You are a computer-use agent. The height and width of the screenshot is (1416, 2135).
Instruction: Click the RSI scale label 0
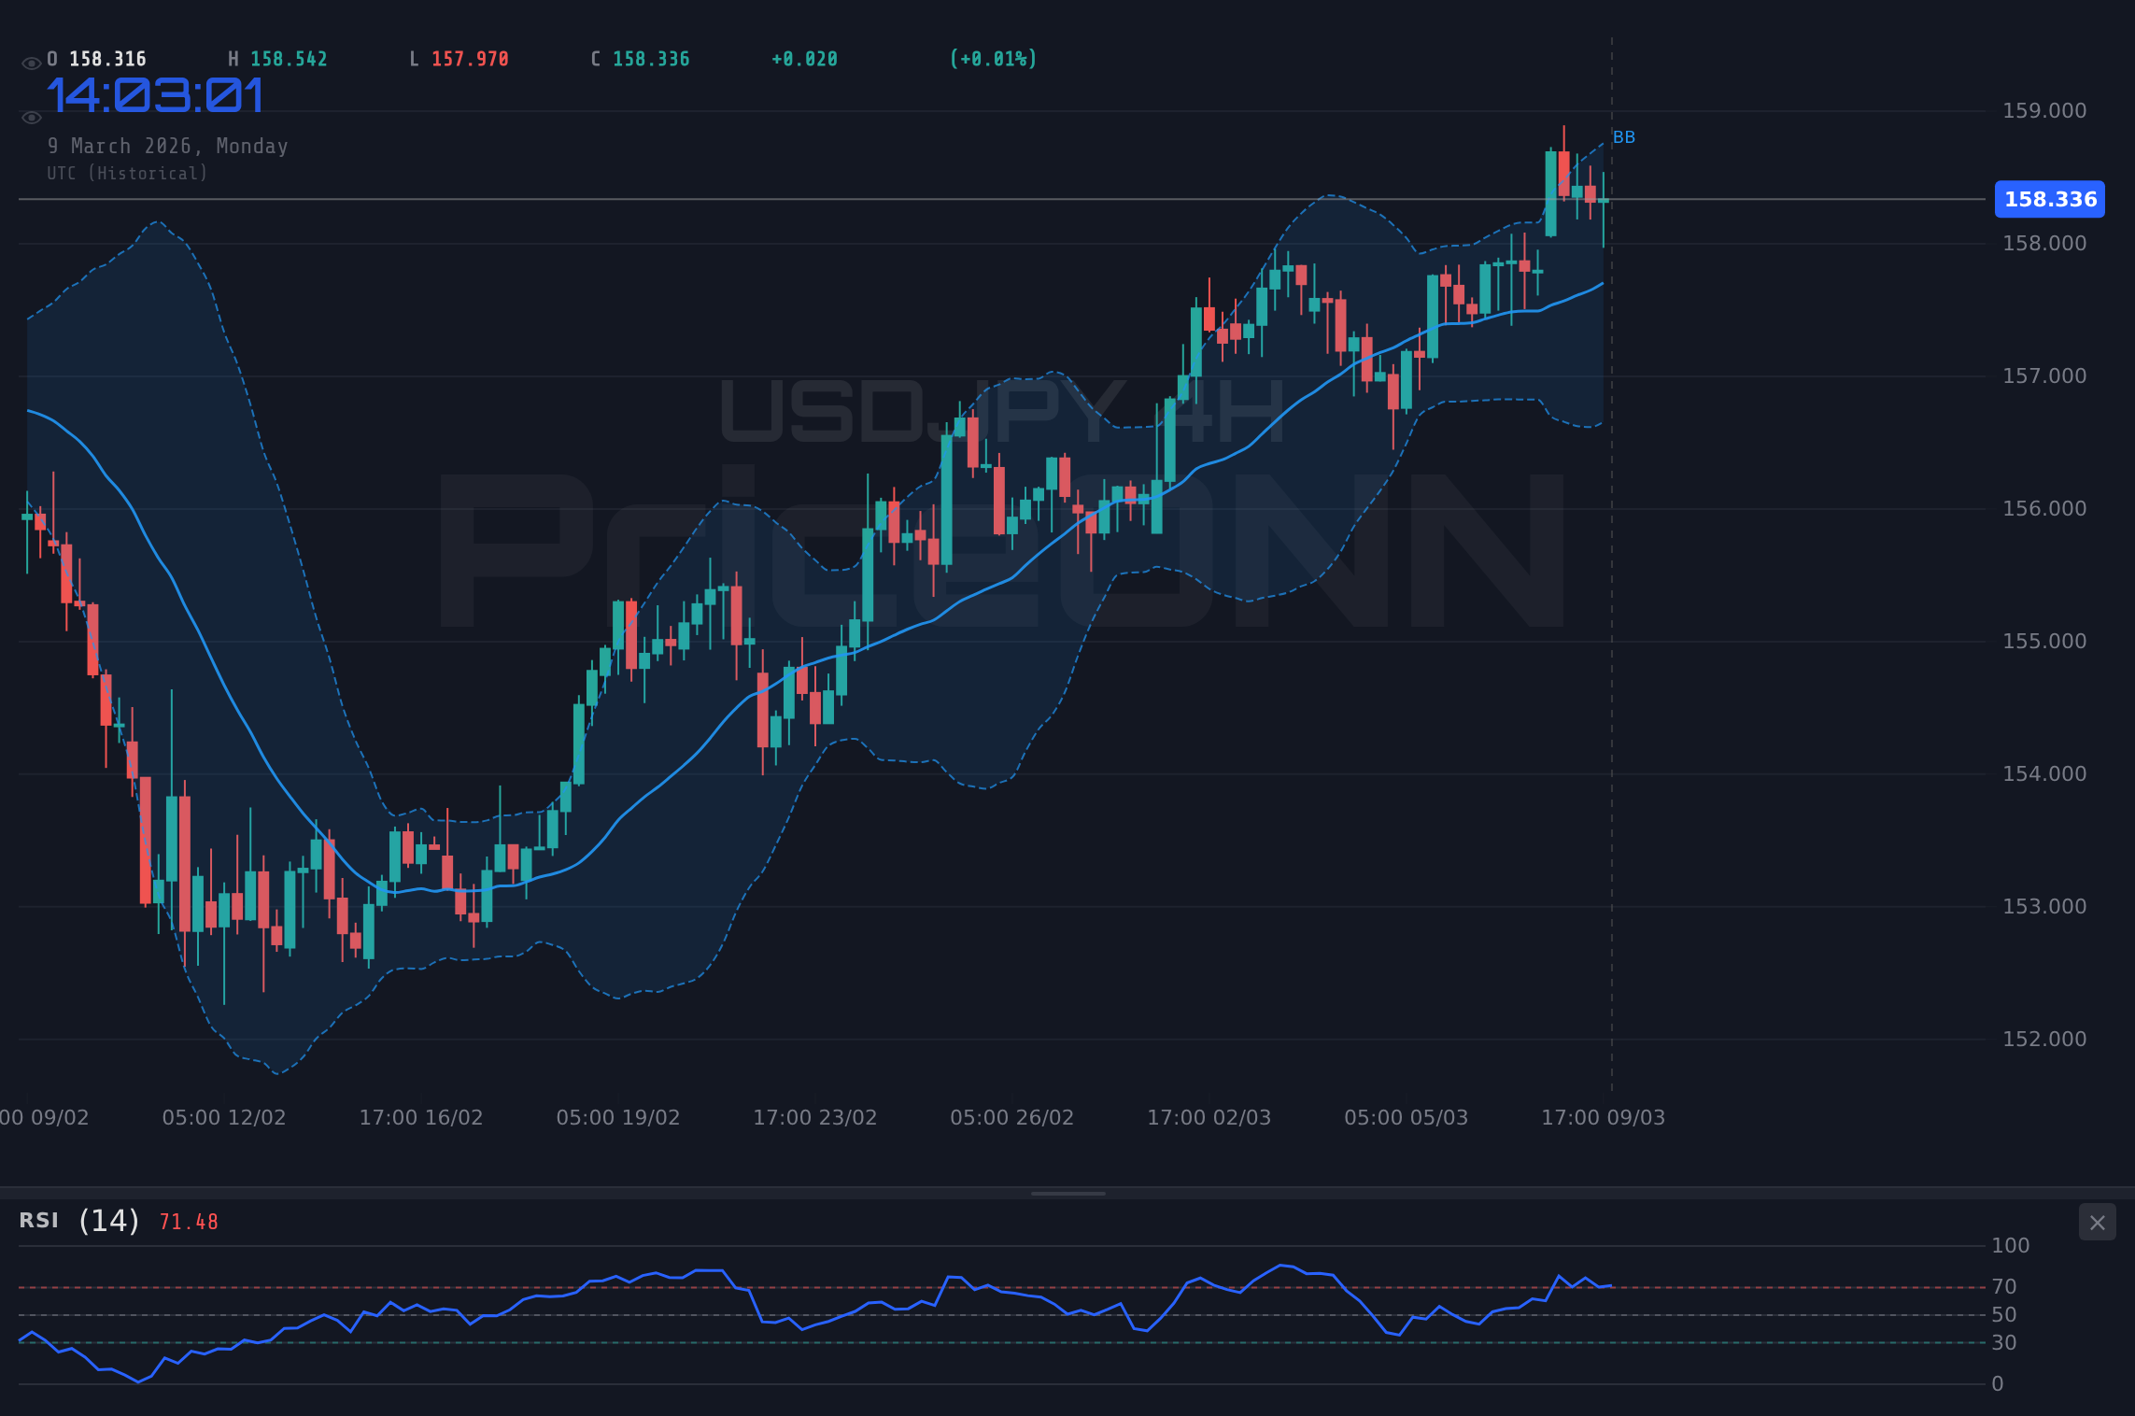point(1998,1384)
